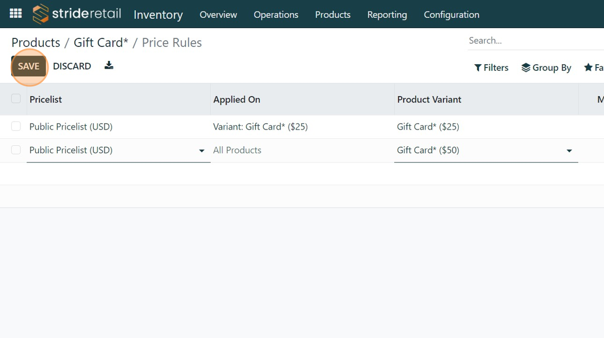Click the export download icon
604x338 pixels.
pos(109,66)
